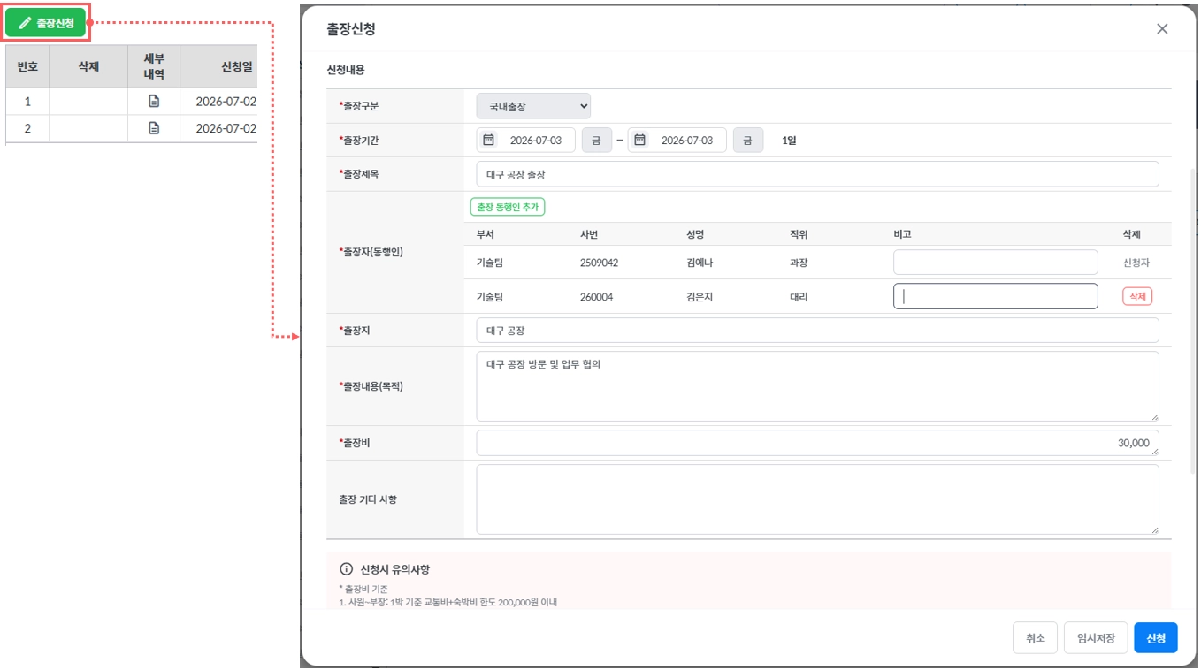Click the 출장비 amount field
This screenshot has width=1201, height=670.
point(817,443)
